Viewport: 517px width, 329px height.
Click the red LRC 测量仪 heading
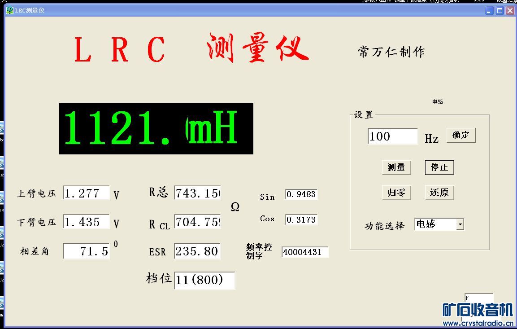pos(191,48)
